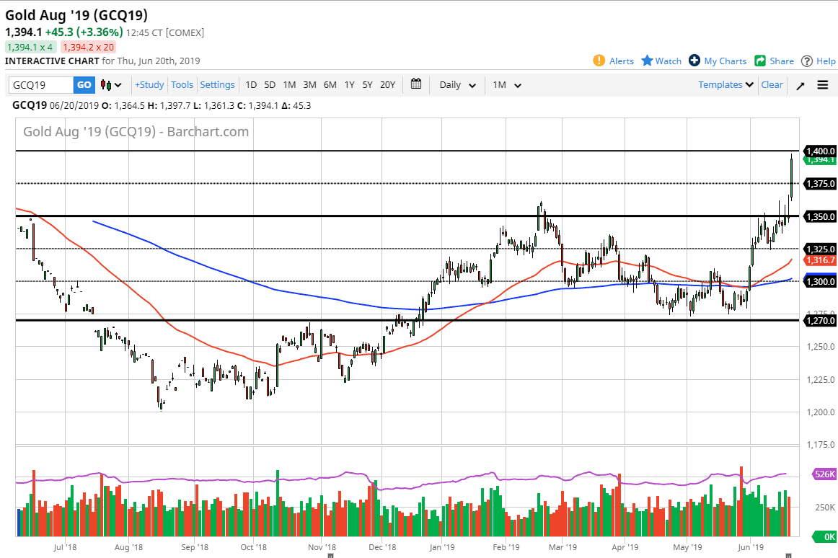Open candlestick chart type dropdown
Image resolution: width=838 pixels, height=558 pixels.
click(111, 85)
